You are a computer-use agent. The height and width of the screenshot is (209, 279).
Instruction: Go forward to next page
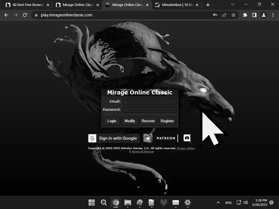tap(16, 15)
